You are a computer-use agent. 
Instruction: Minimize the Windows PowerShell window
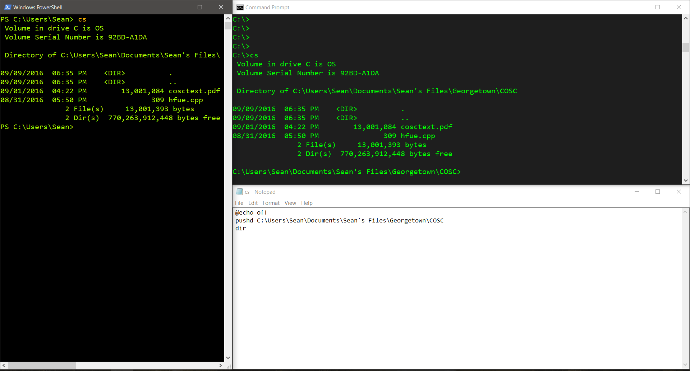coord(179,7)
